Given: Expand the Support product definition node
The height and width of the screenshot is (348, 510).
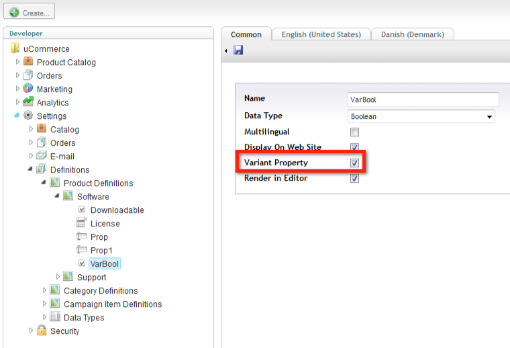Looking at the screenshot, I should tap(58, 277).
